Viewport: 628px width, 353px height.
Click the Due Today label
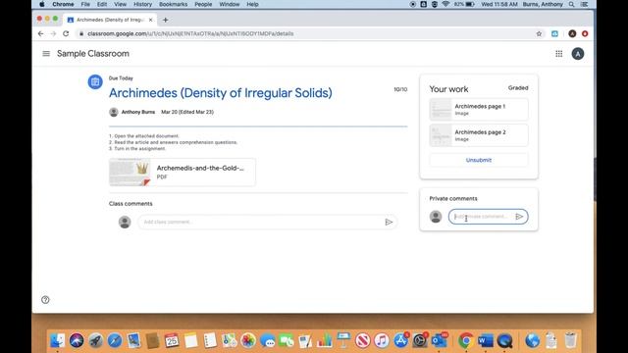[121, 78]
